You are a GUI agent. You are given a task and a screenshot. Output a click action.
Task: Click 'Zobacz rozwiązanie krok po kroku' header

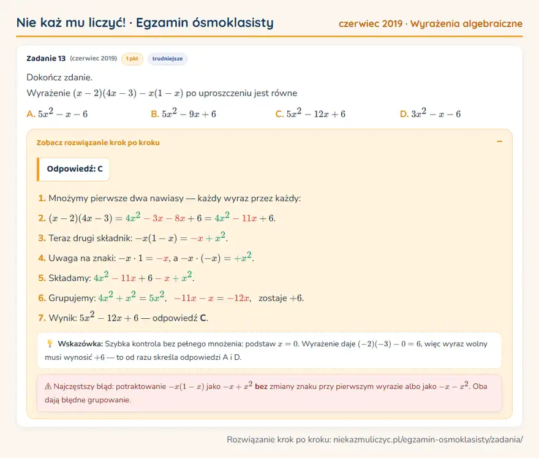(98, 142)
